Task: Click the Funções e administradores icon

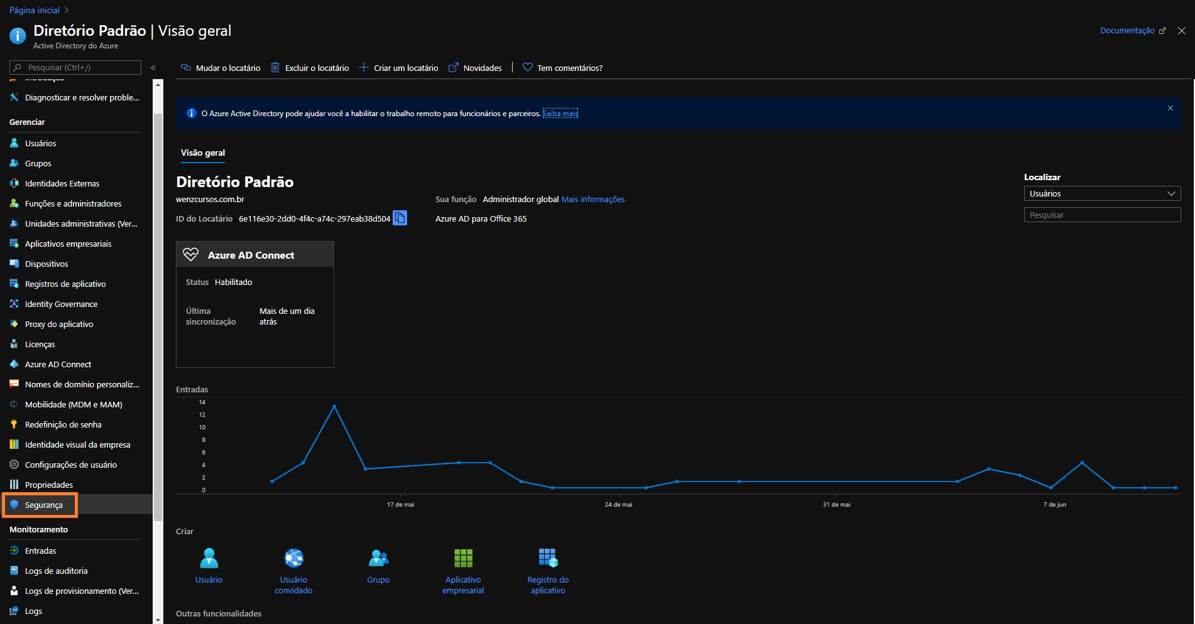Action: tap(14, 203)
